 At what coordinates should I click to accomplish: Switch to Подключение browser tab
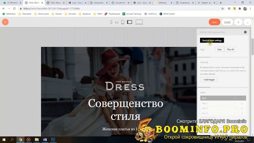(x=185, y=3)
